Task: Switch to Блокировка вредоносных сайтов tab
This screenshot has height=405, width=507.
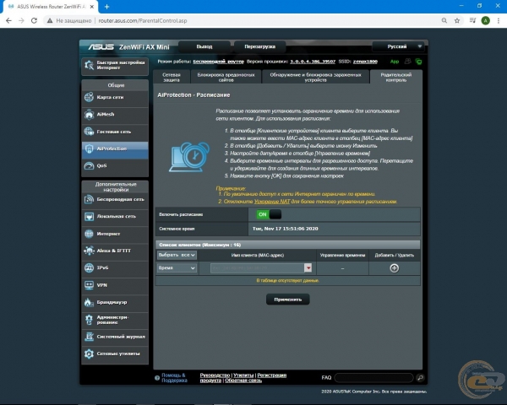Action: pyautogui.click(x=226, y=77)
